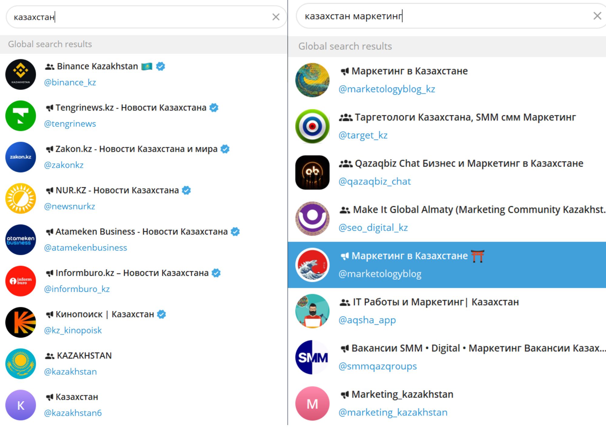Open the SMM logo avatar
Viewport: 606px width, 429px height.
(x=312, y=357)
